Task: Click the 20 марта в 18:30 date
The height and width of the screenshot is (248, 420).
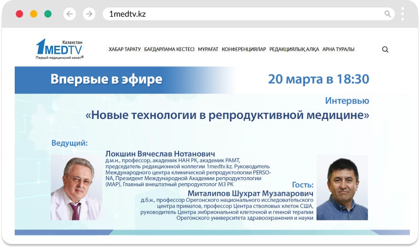Action: click(x=319, y=79)
